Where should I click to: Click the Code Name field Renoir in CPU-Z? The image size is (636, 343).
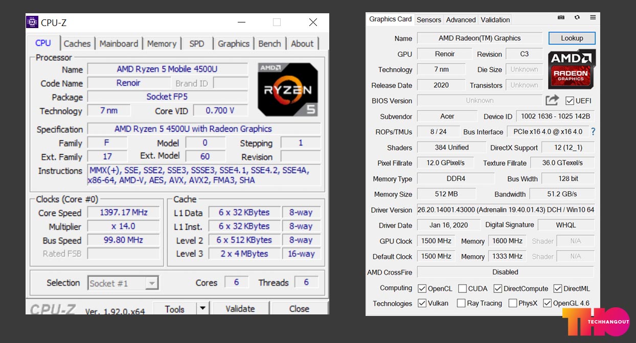point(129,83)
